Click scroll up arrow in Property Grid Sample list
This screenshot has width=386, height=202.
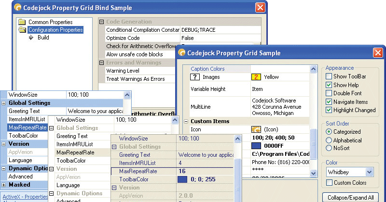click(313, 69)
